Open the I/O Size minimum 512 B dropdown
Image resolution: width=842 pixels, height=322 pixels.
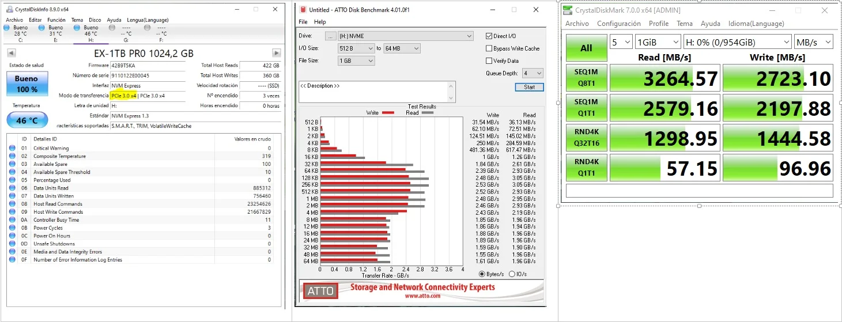(356, 48)
